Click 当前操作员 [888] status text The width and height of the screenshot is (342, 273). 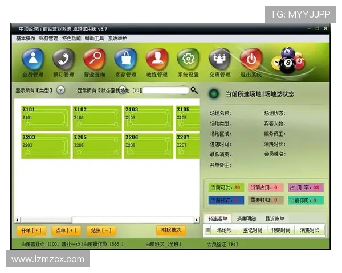tap(104, 244)
